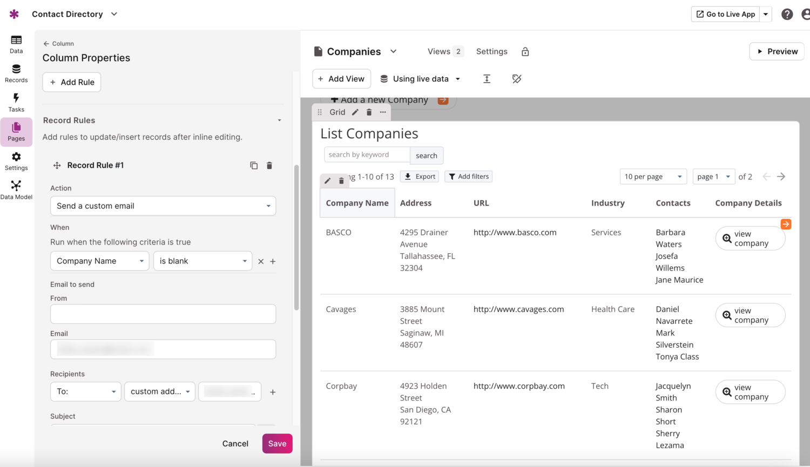The height and width of the screenshot is (467, 810).
Task: Switch to the Views tab
Action: click(x=444, y=52)
